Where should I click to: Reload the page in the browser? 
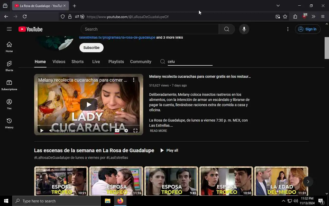[x=25, y=16]
